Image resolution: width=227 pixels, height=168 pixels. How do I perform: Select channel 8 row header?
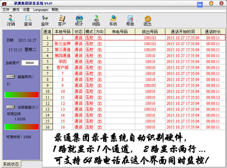pos(48,79)
